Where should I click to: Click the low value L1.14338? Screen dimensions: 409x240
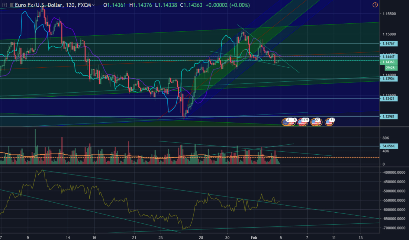(166, 5)
